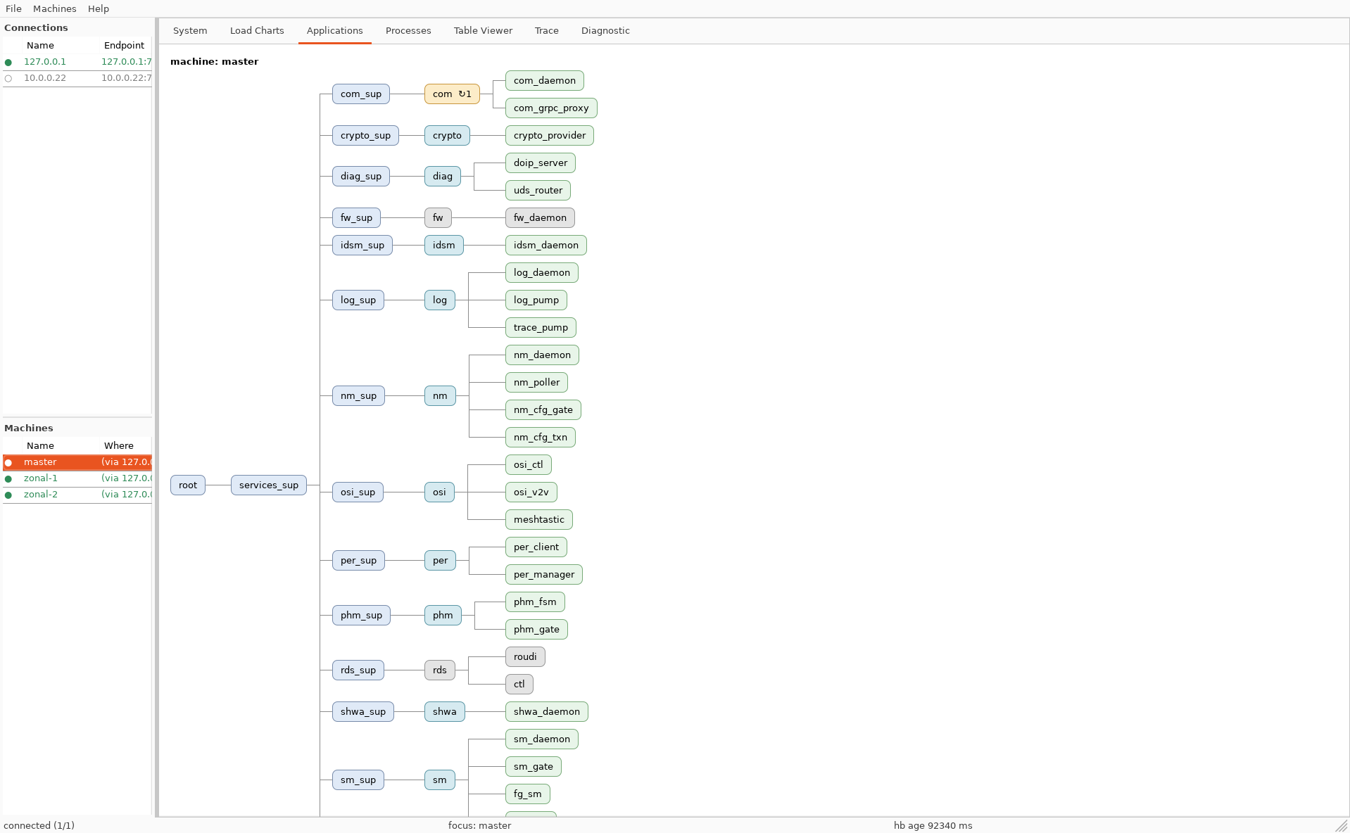Viewport: 1350px width, 833px height.
Task: Select the osi_v2v node
Action: click(x=531, y=492)
